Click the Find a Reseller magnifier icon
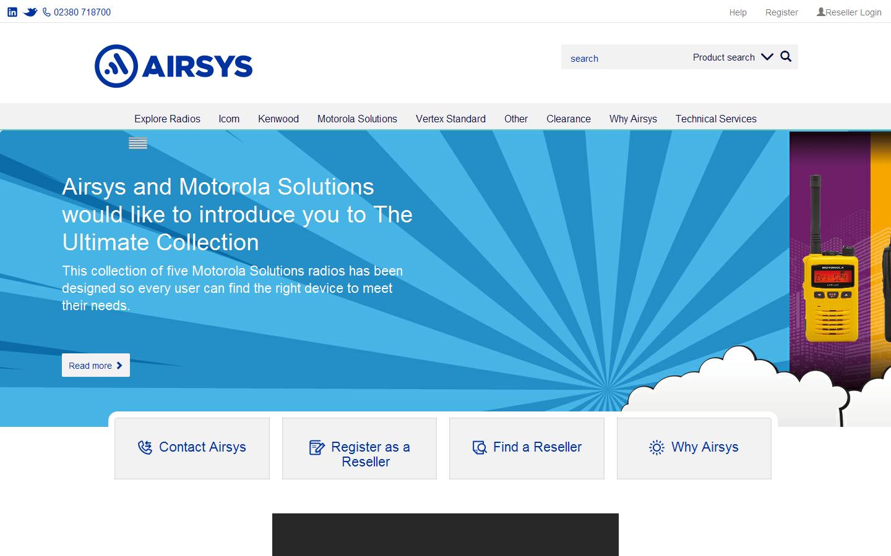This screenshot has height=556, width=891. coord(478,447)
